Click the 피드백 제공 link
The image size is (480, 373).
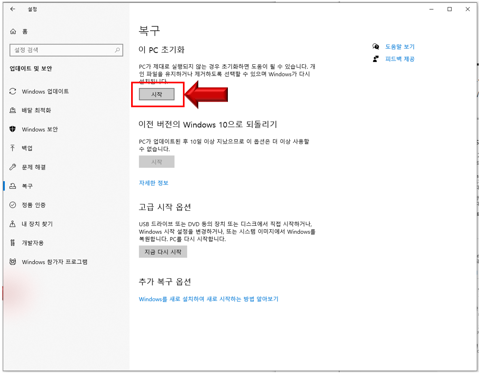[x=400, y=59]
